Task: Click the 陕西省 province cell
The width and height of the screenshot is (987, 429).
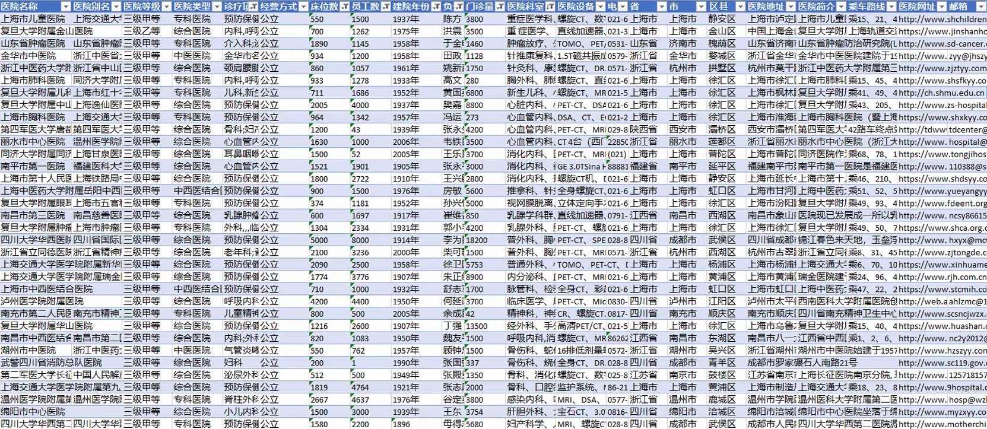Action: tap(648, 129)
